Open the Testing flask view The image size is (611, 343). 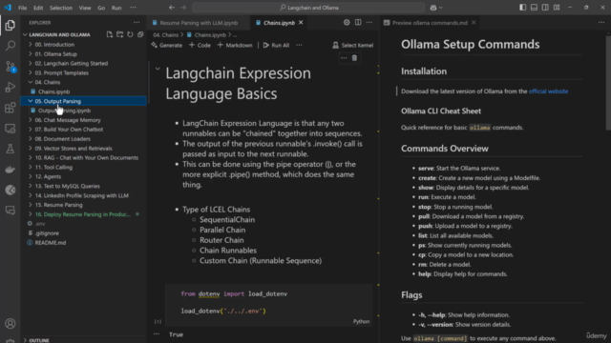pos(11,149)
